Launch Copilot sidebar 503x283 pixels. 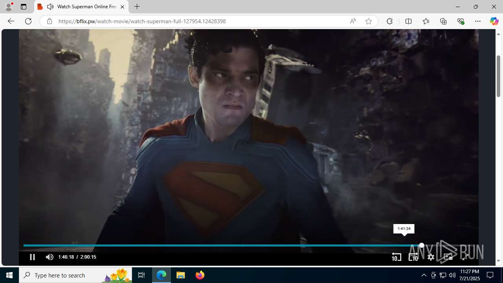494,21
